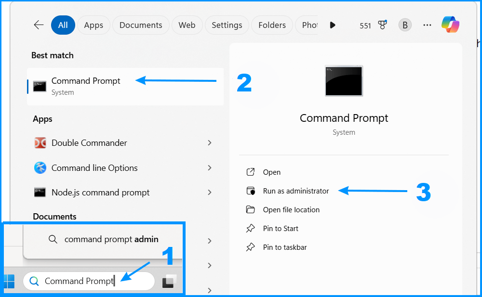Go back with the left arrow button
The width and height of the screenshot is (482, 297).
(39, 25)
